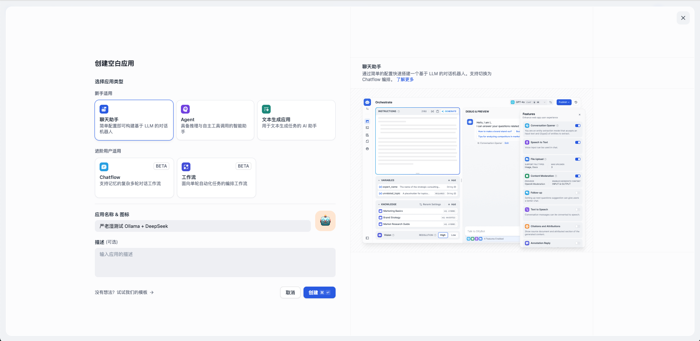Collapse the VARIABLES section chevron

pos(379,180)
